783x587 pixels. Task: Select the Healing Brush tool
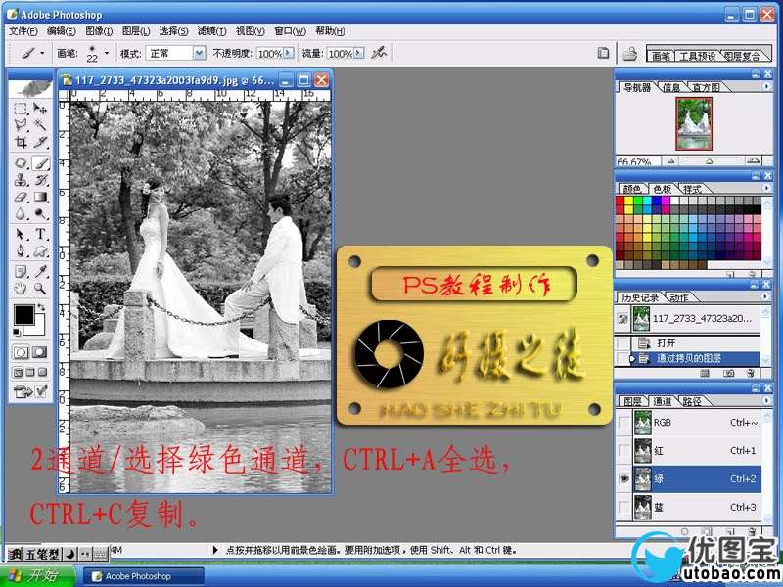21,163
